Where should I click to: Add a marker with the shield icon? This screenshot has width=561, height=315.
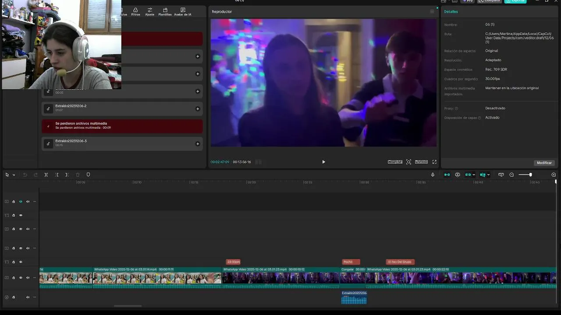(88, 175)
